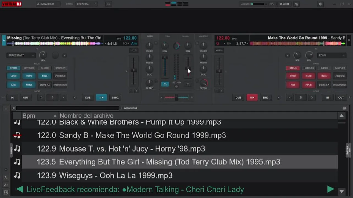The height and width of the screenshot is (198, 353).
Task: Toggle the Vocal stem on deck B
Action: click(x=293, y=76)
